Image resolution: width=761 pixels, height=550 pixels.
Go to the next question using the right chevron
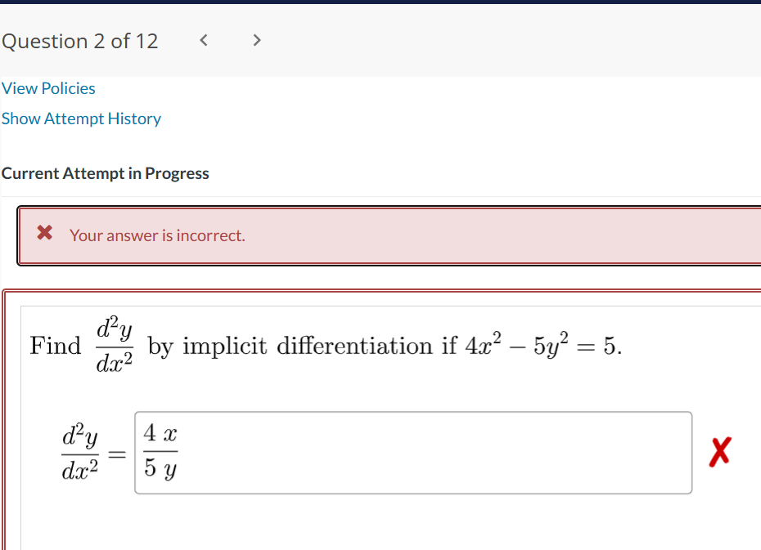click(256, 39)
